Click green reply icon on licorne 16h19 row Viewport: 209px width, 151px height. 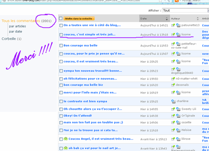[x=173, y=92]
